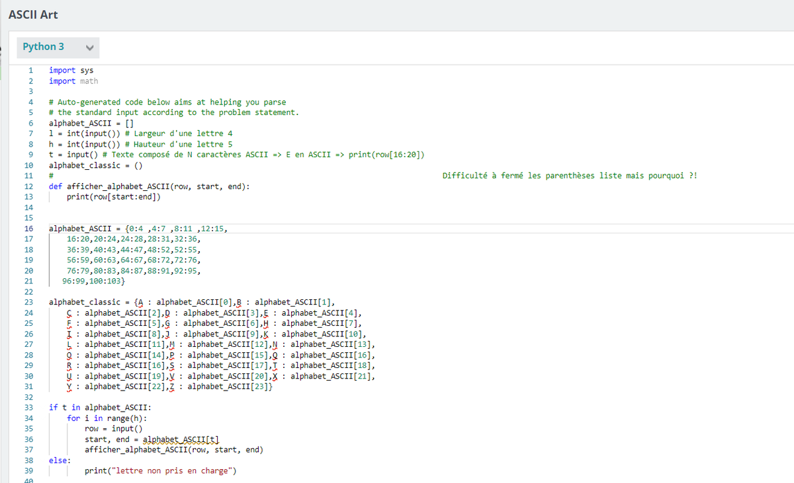Click the "96:99,100:103}" closing line
The width and height of the screenshot is (794, 483).
point(94,281)
